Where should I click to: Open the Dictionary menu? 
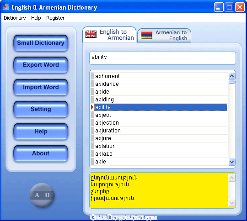coord(15,18)
